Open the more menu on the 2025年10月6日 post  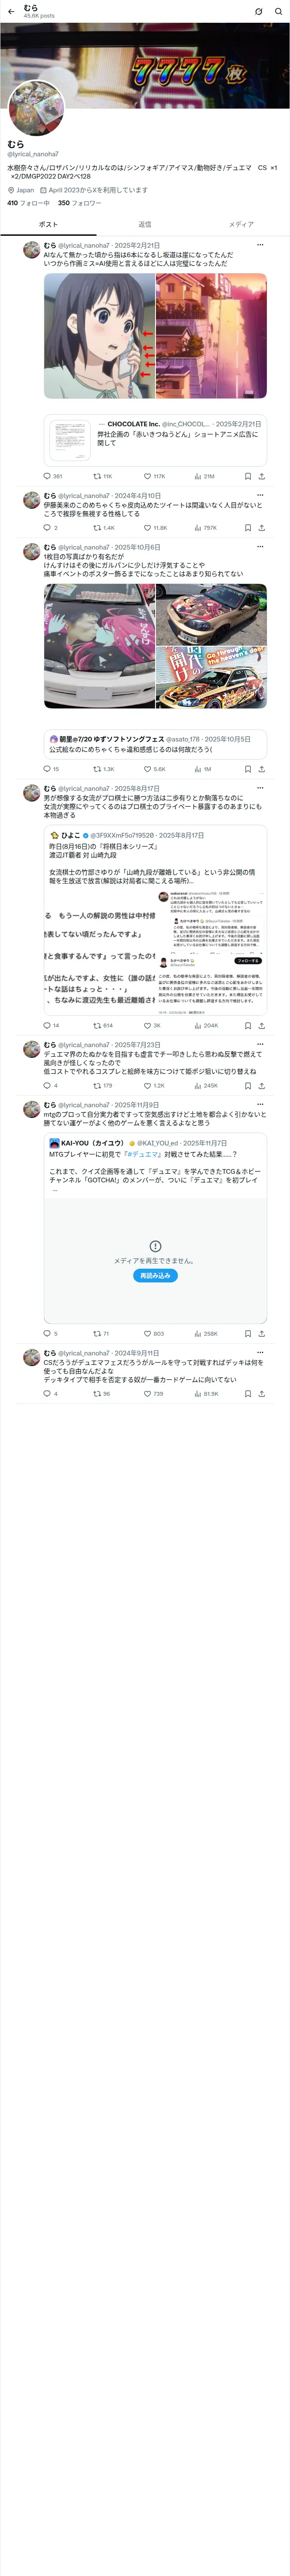(x=260, y=547)
